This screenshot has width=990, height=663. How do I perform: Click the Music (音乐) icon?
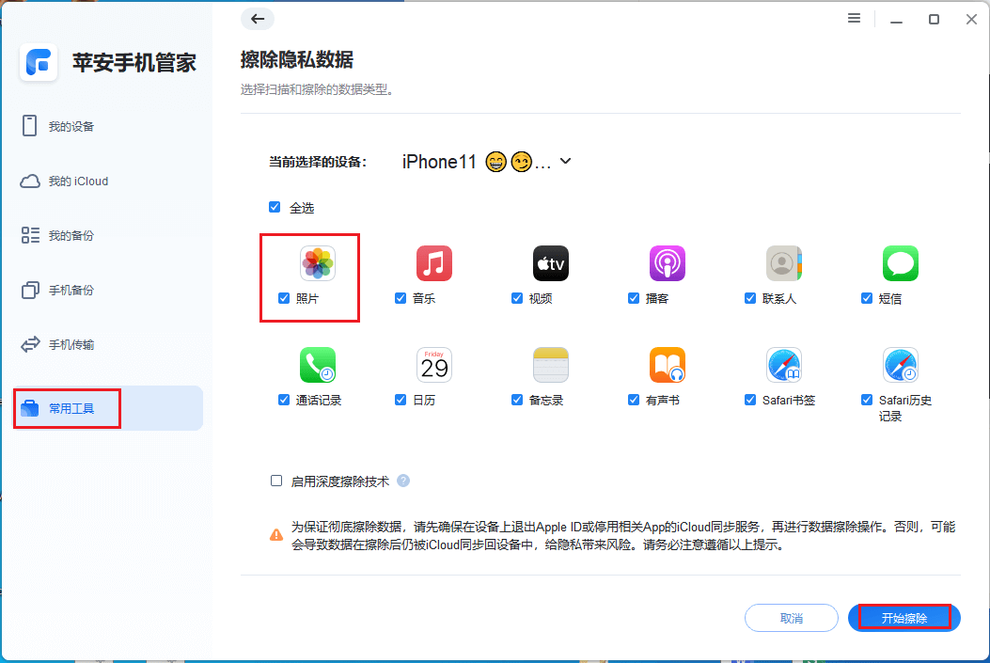click(x=433, y=263)
